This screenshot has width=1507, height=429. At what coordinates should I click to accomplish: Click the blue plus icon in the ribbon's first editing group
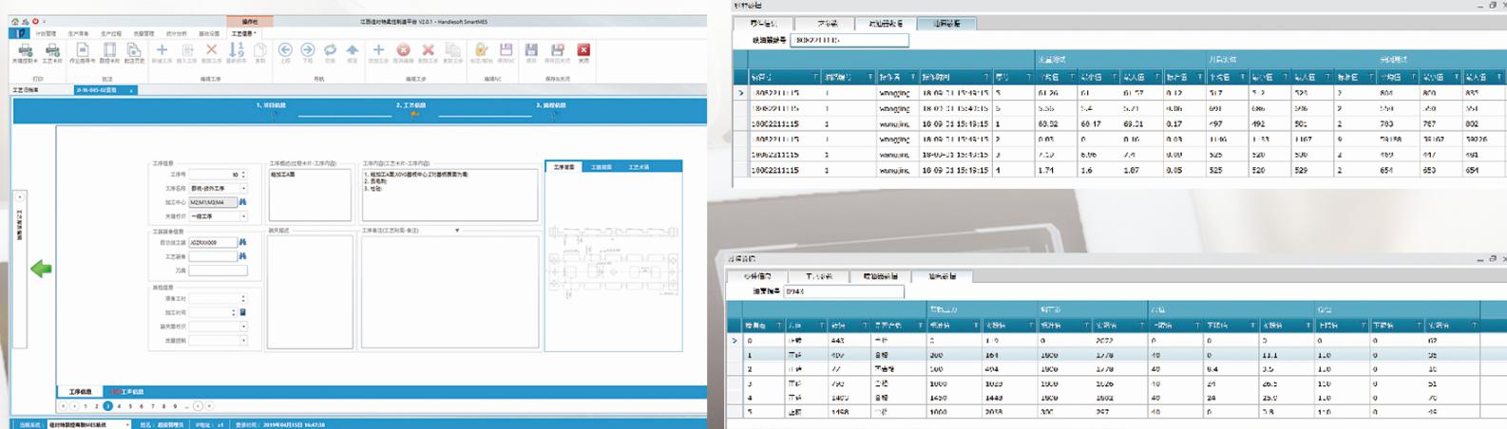pos(162,51)
